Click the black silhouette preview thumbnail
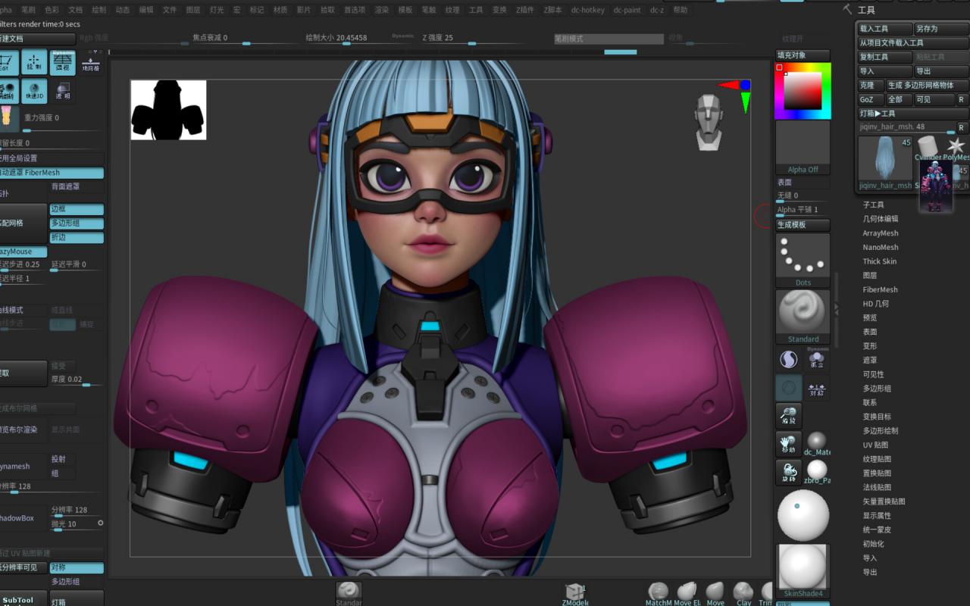The image size is (970, 606). coord(168,110)
